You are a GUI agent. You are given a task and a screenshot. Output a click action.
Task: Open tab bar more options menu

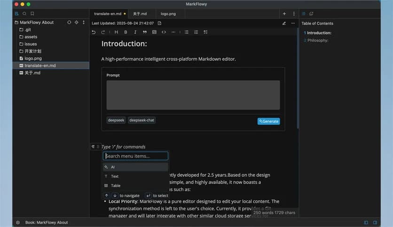294,14
